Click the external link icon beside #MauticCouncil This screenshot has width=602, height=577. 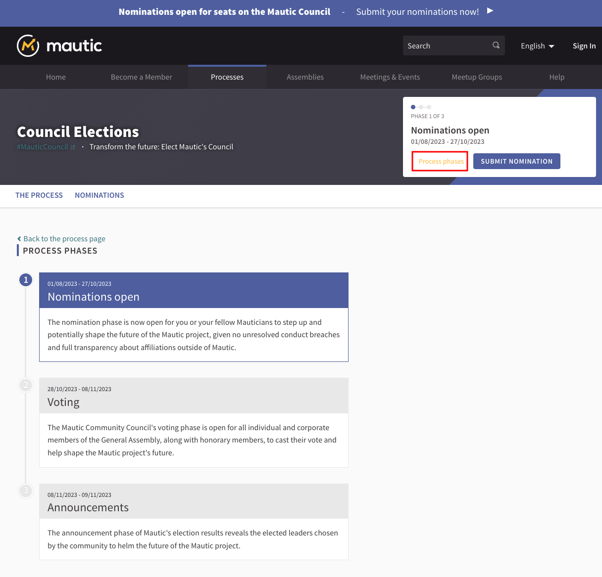coord(73,147)
